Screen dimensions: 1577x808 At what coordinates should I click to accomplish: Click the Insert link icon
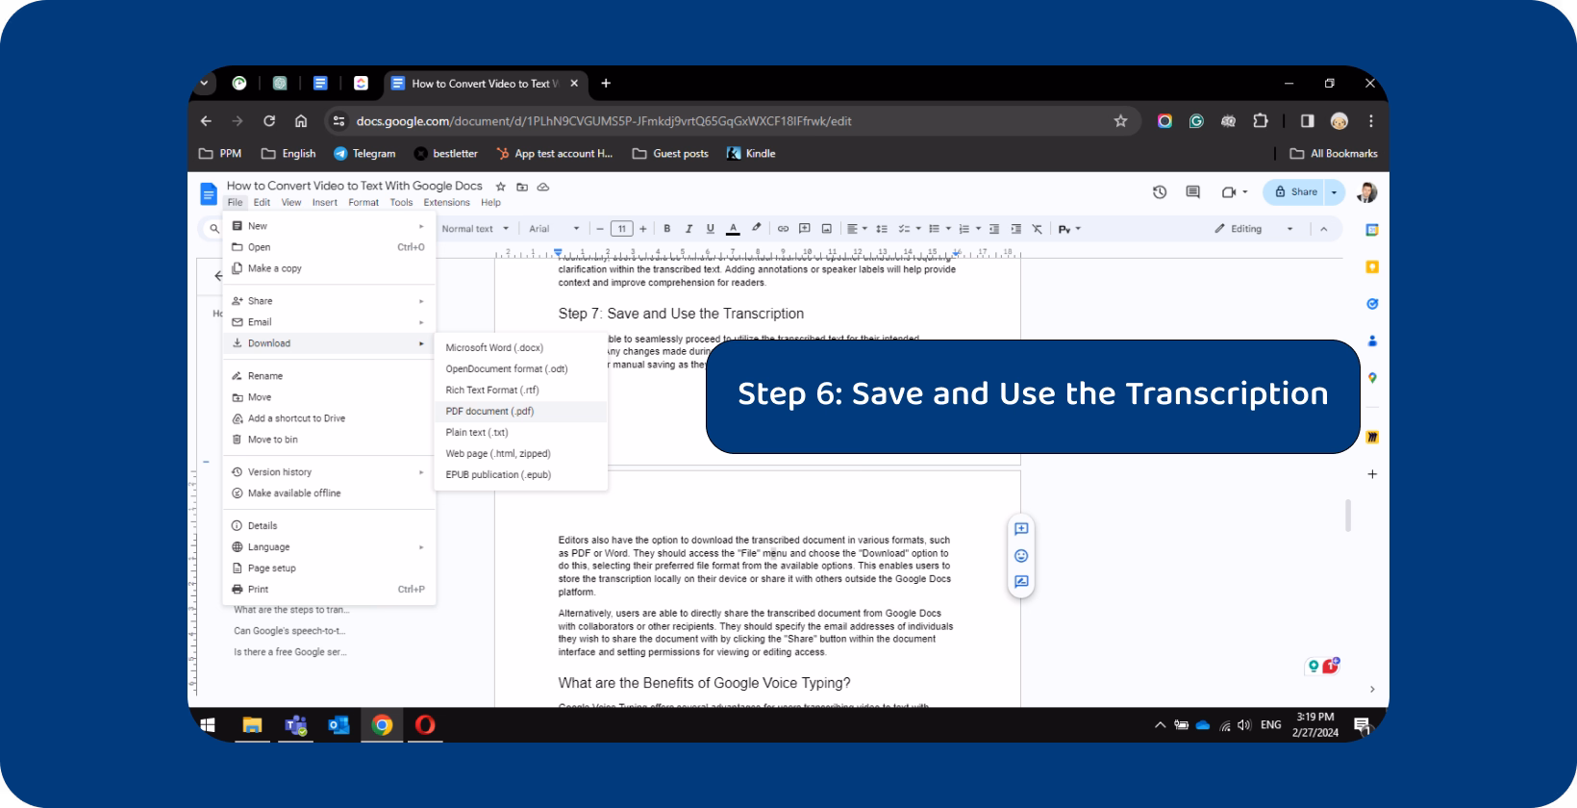783,229
